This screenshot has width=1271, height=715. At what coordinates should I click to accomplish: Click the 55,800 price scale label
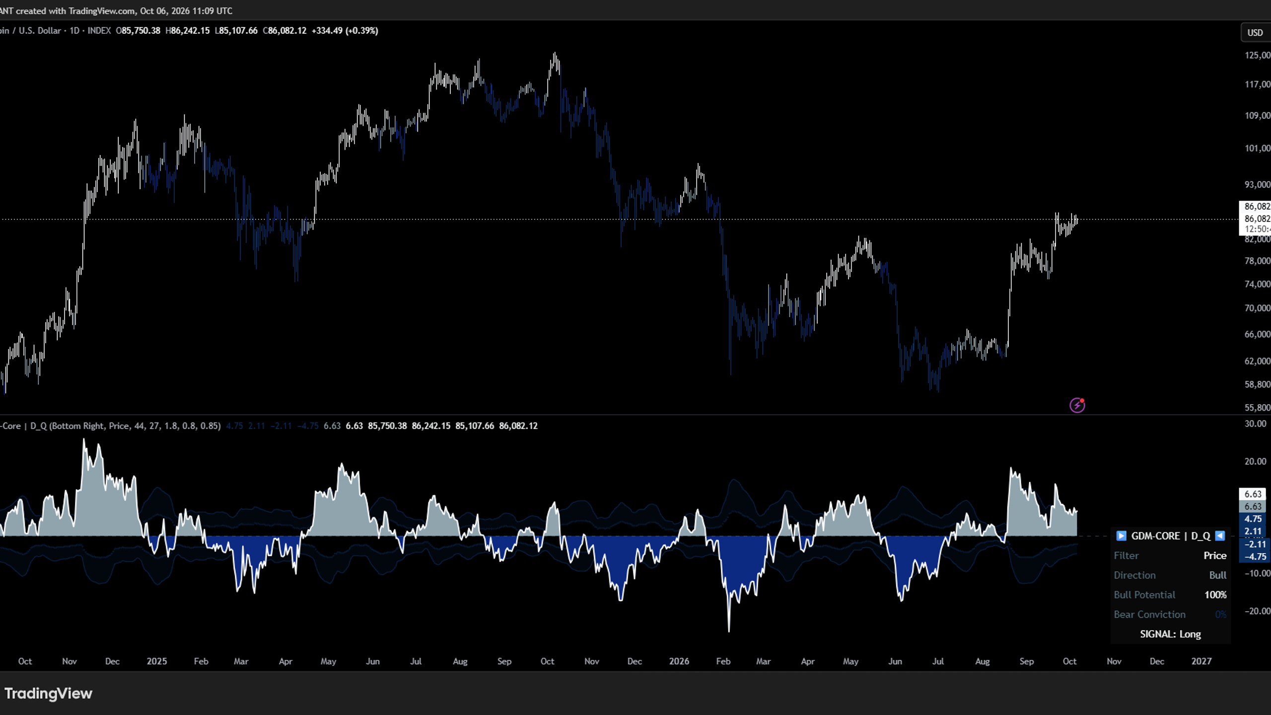click(1257, 408)
